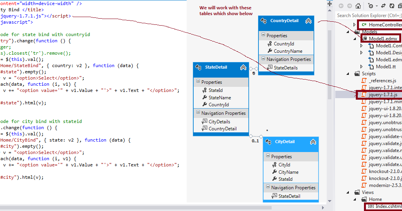Focus the Search Solution Explorer box
Image resolution: width=402 pixels, height=211 pixels.
coord(369,16)
